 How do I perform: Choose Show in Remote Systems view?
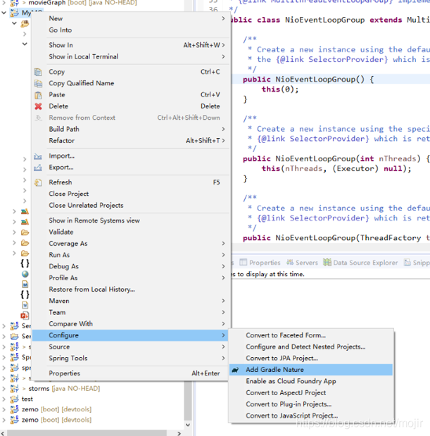tap(131, 220)
